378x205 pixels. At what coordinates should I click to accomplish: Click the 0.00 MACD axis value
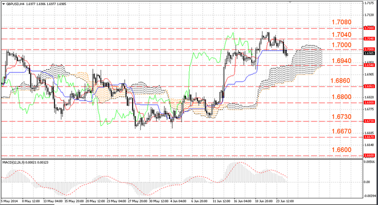[367, 182]
